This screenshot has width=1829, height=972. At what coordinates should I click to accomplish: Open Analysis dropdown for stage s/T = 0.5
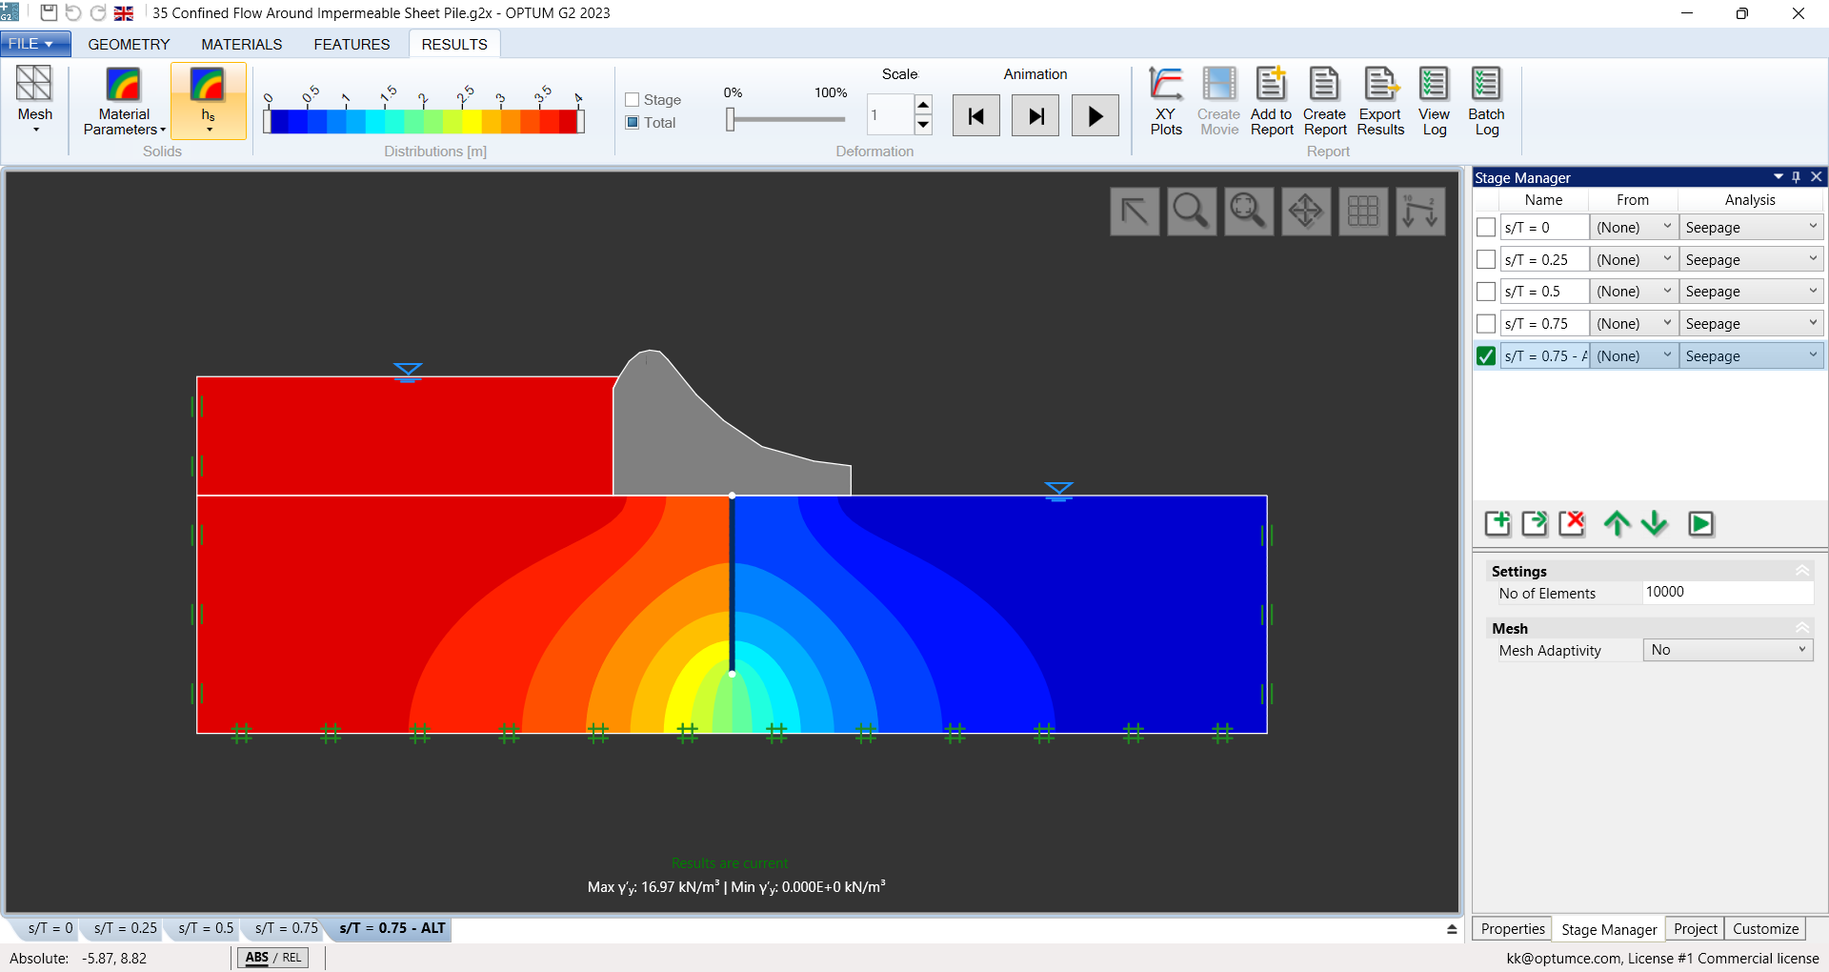pyautogui.click(x=1751, y=292)
